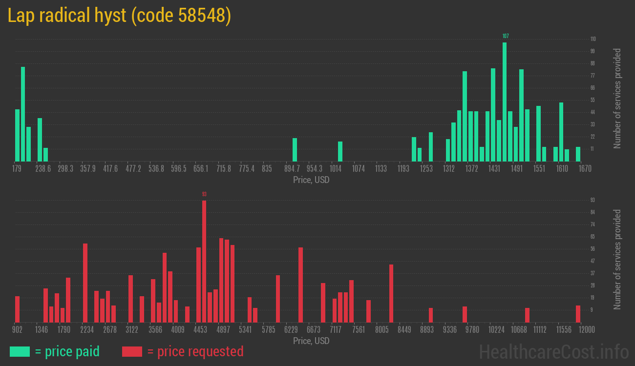
Task: Click the 902 tick on lower x-axis
Action: [x=17, y=329]
